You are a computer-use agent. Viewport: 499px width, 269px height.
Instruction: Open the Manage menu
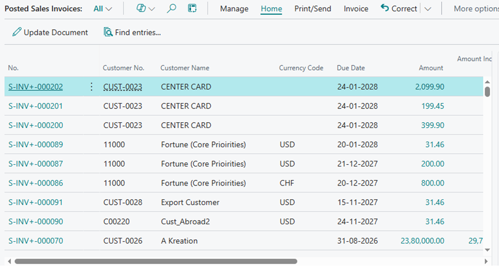pyautogui.click(x=234, y=9)
